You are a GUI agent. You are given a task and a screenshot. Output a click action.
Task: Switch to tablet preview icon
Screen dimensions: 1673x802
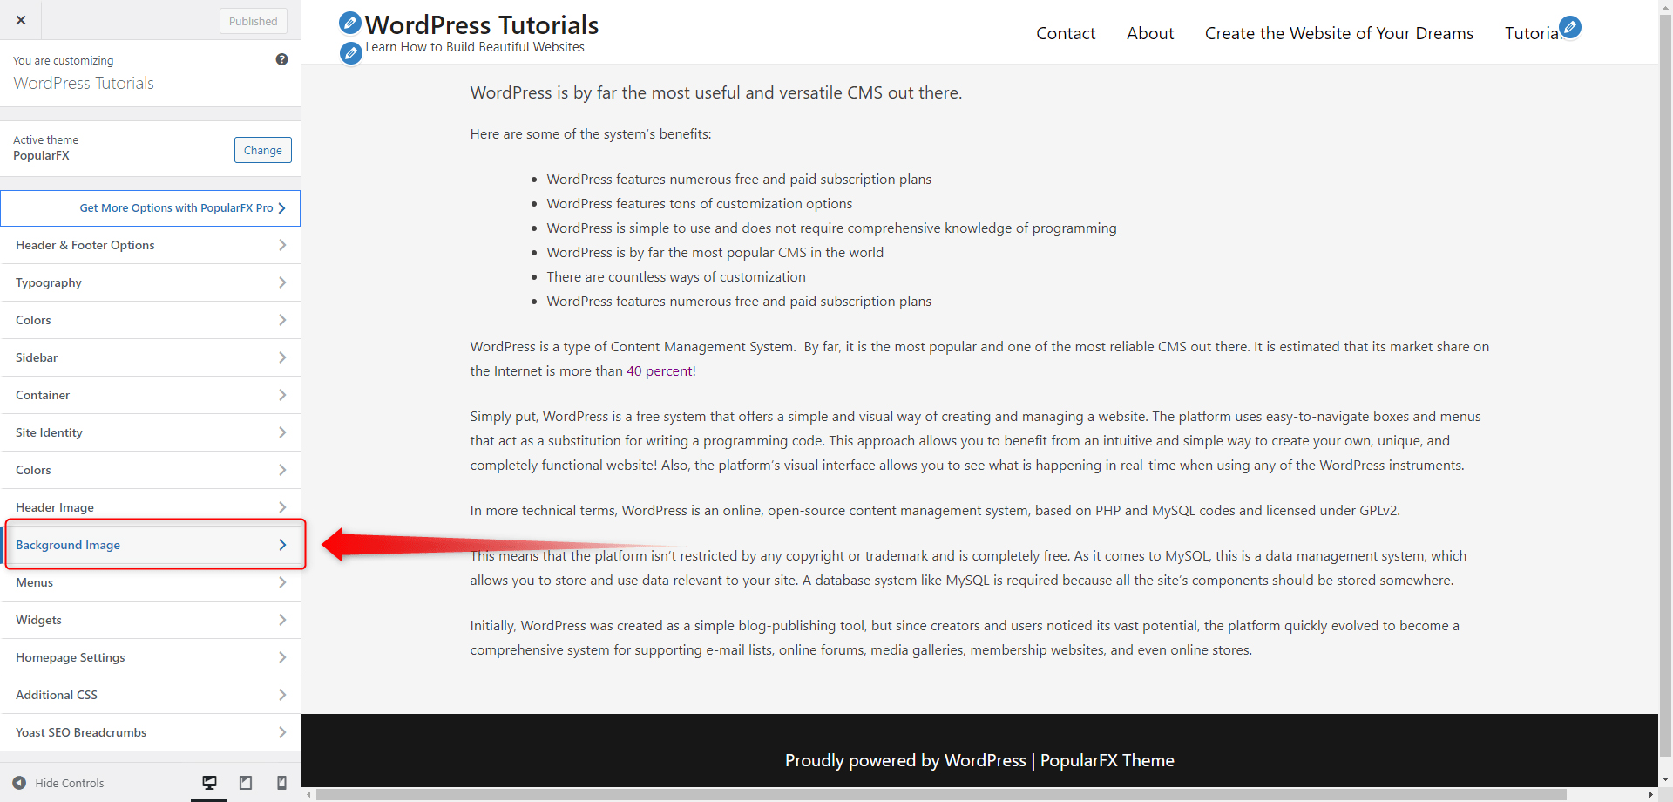point(246,783)
